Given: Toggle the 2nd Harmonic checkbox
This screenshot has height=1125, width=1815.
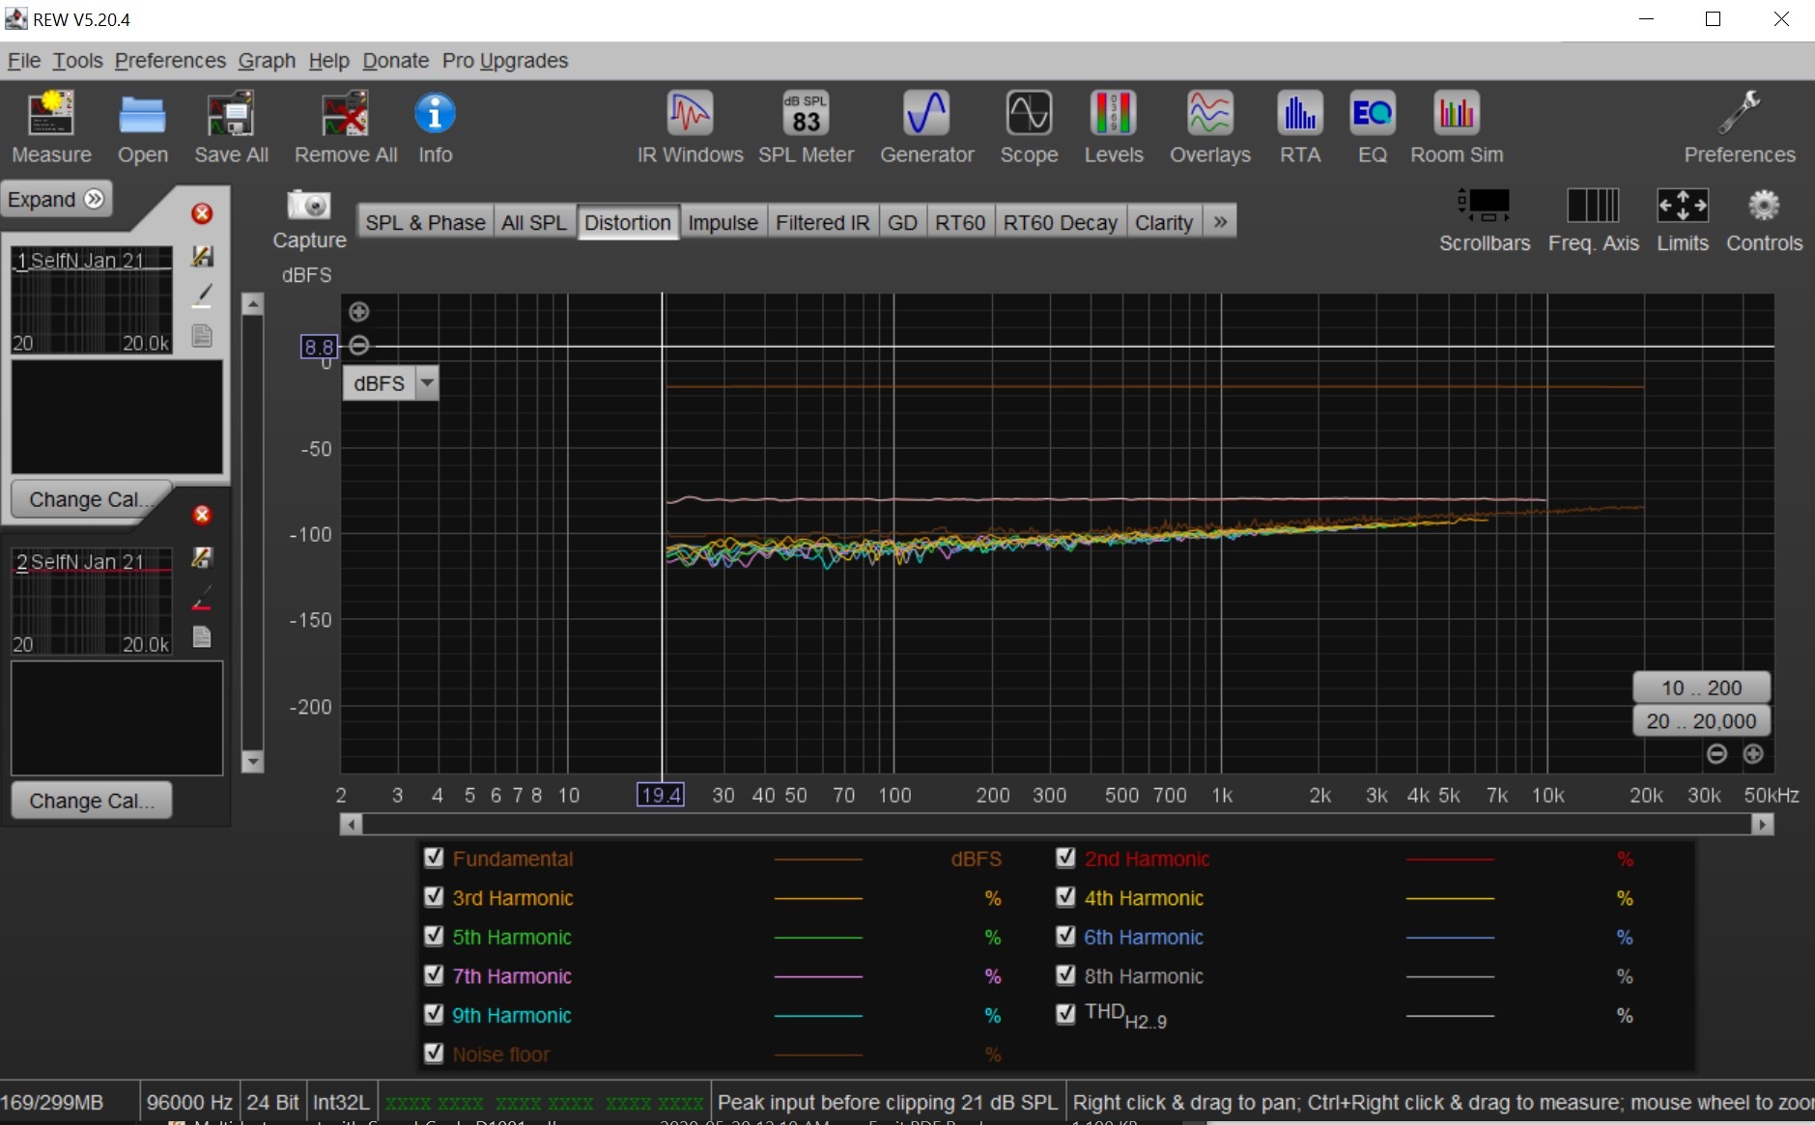Looking at the screenshot, I should pyautogui.click(x=1065, y=858).
